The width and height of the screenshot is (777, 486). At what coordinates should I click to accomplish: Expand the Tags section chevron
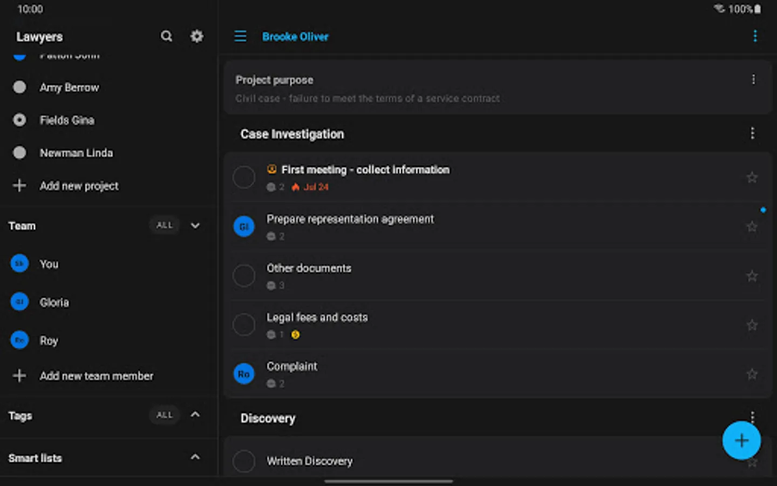click(x=195, y=415)
